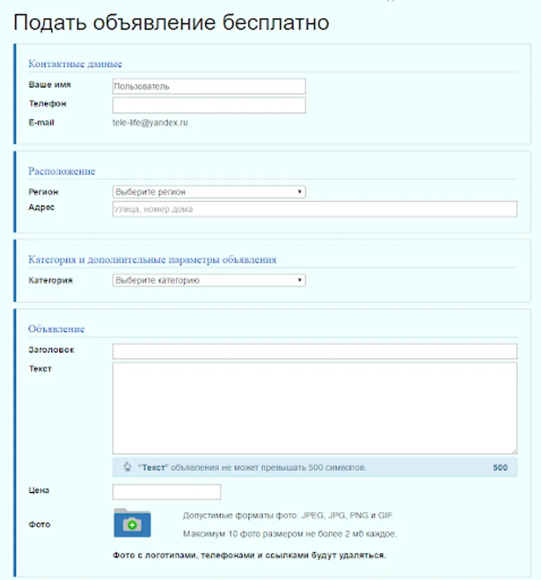Viewport: 541px width, 580px height.
Task: Click the 'Объявление' section heading
Action: pyautogui.click(x=56, y=329)
